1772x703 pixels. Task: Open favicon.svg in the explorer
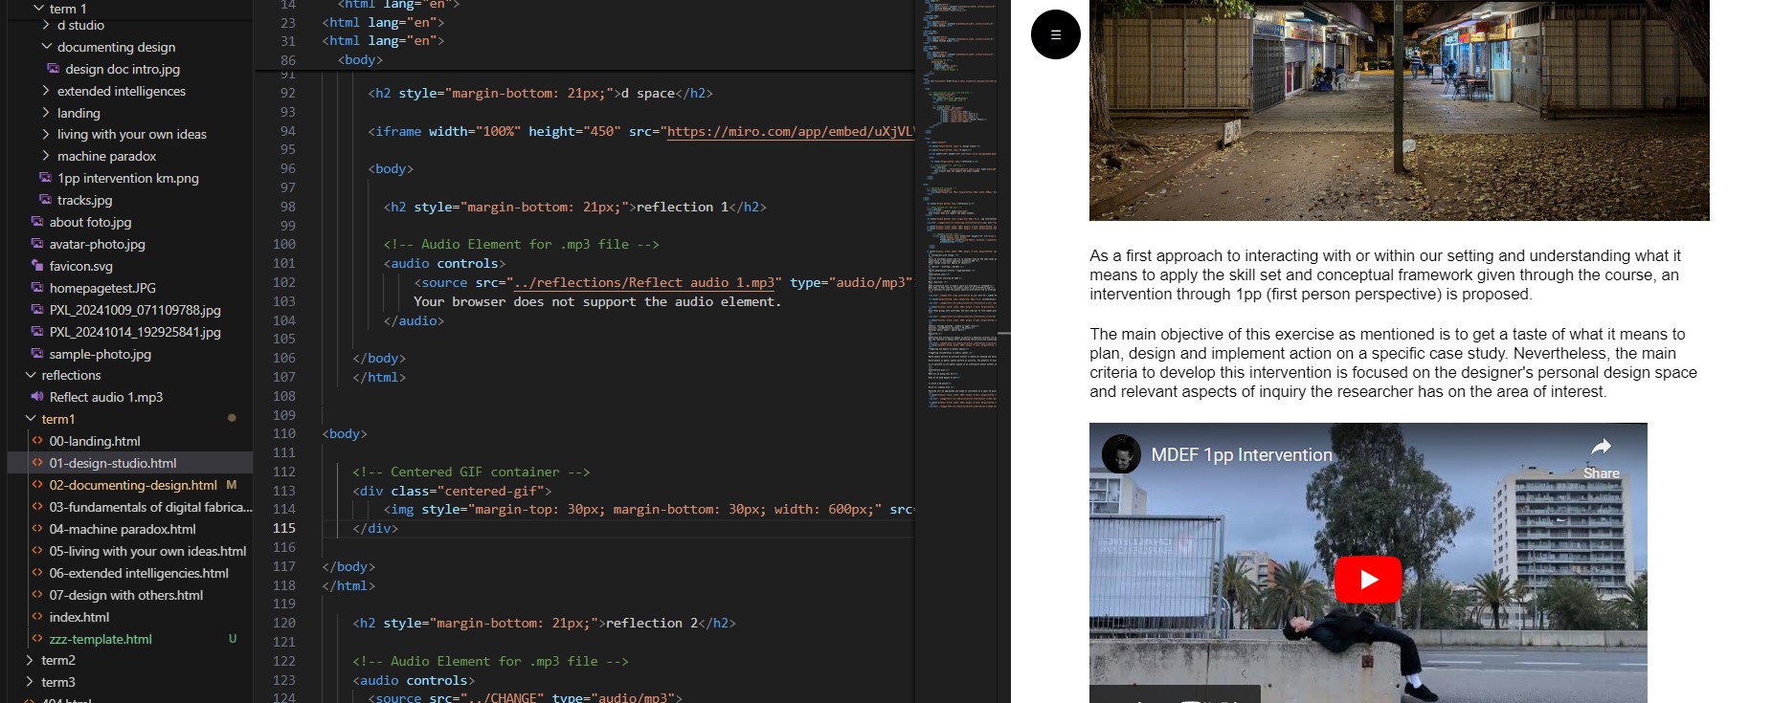80,266
